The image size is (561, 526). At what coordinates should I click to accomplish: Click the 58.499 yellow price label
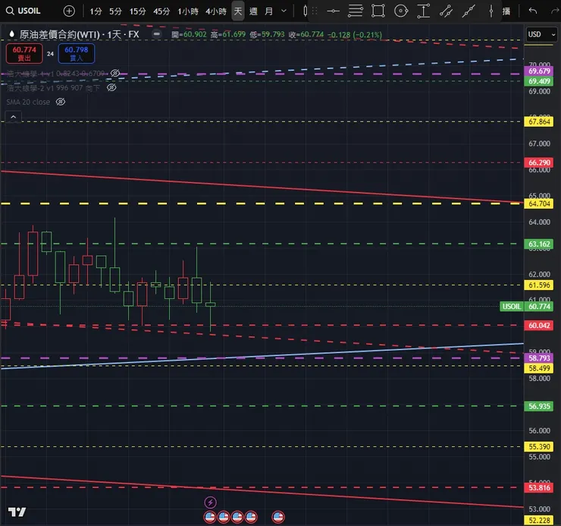[539, 368]
